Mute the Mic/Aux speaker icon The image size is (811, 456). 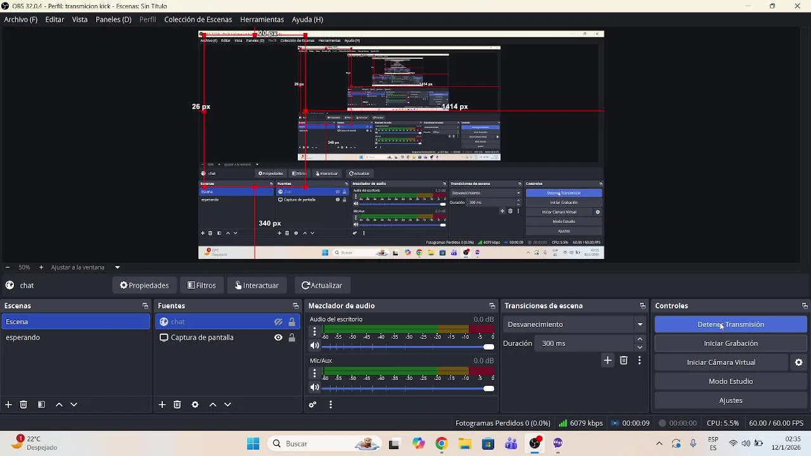[315, 388]
